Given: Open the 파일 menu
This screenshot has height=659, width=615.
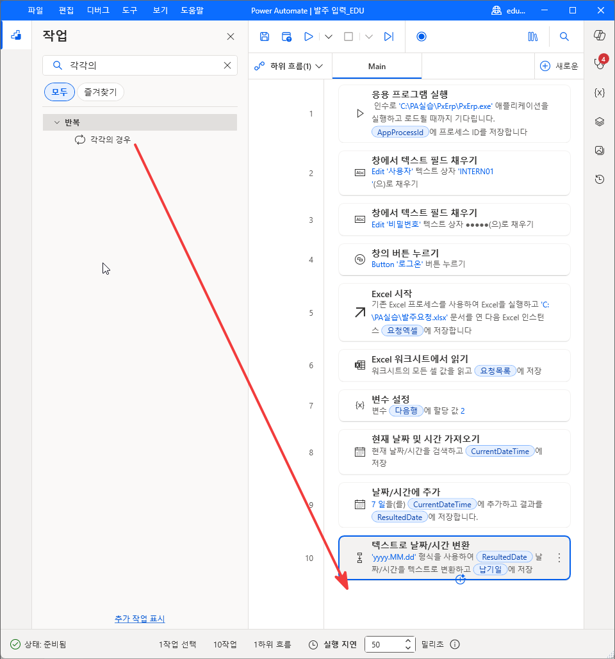Looking at the screenshot, I should [35, 10].
